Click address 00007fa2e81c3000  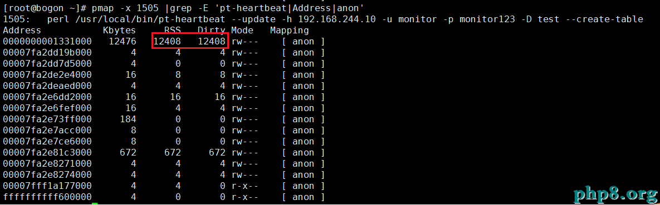coord(47,152)
